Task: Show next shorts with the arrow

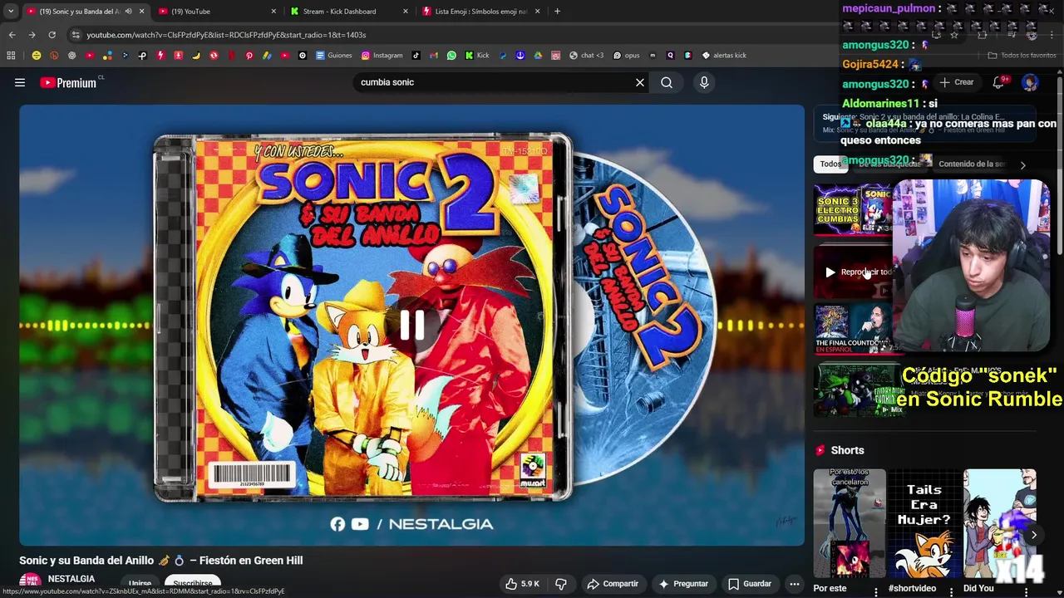Action: [x=1033, y=535]
